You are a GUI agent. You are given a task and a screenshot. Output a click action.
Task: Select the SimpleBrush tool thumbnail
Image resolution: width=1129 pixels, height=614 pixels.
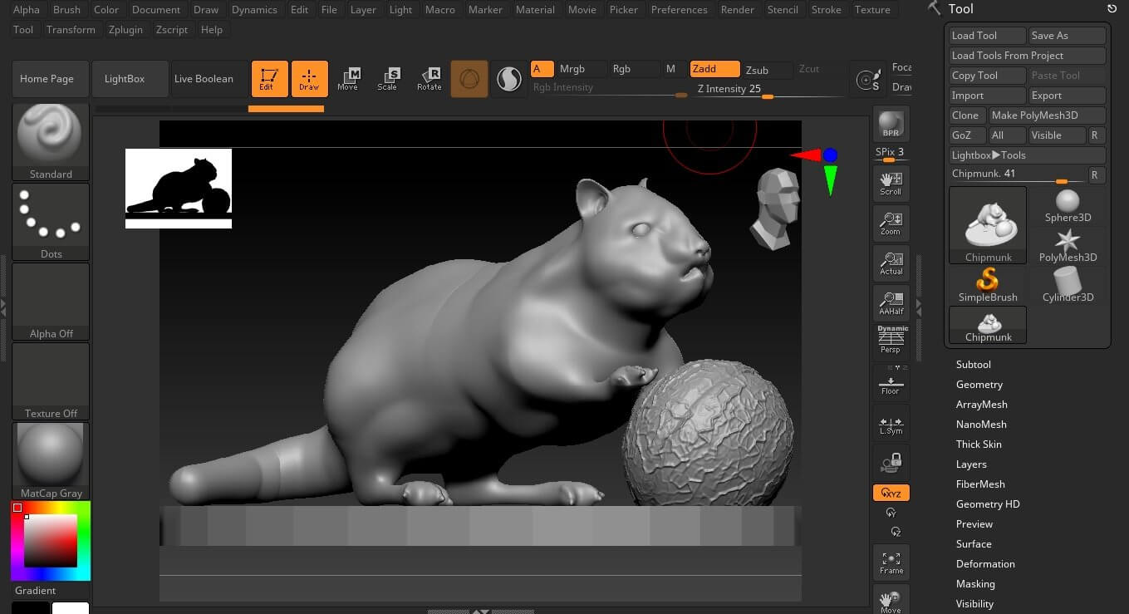pos(988,284)
